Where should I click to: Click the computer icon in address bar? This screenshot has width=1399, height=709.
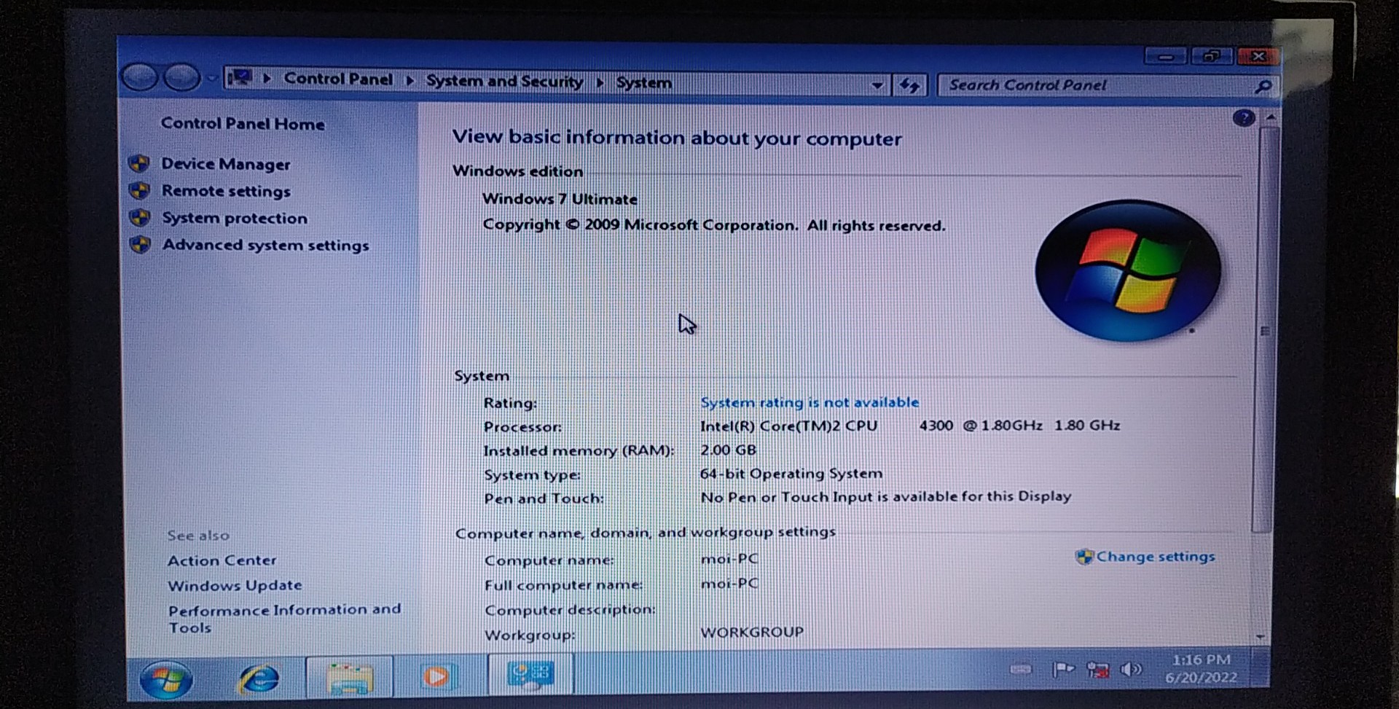[240, 77]
